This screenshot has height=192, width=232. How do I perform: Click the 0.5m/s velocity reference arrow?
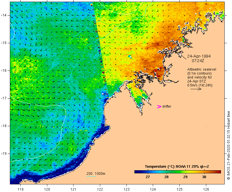pyautogui.click(x=196, y=89)
